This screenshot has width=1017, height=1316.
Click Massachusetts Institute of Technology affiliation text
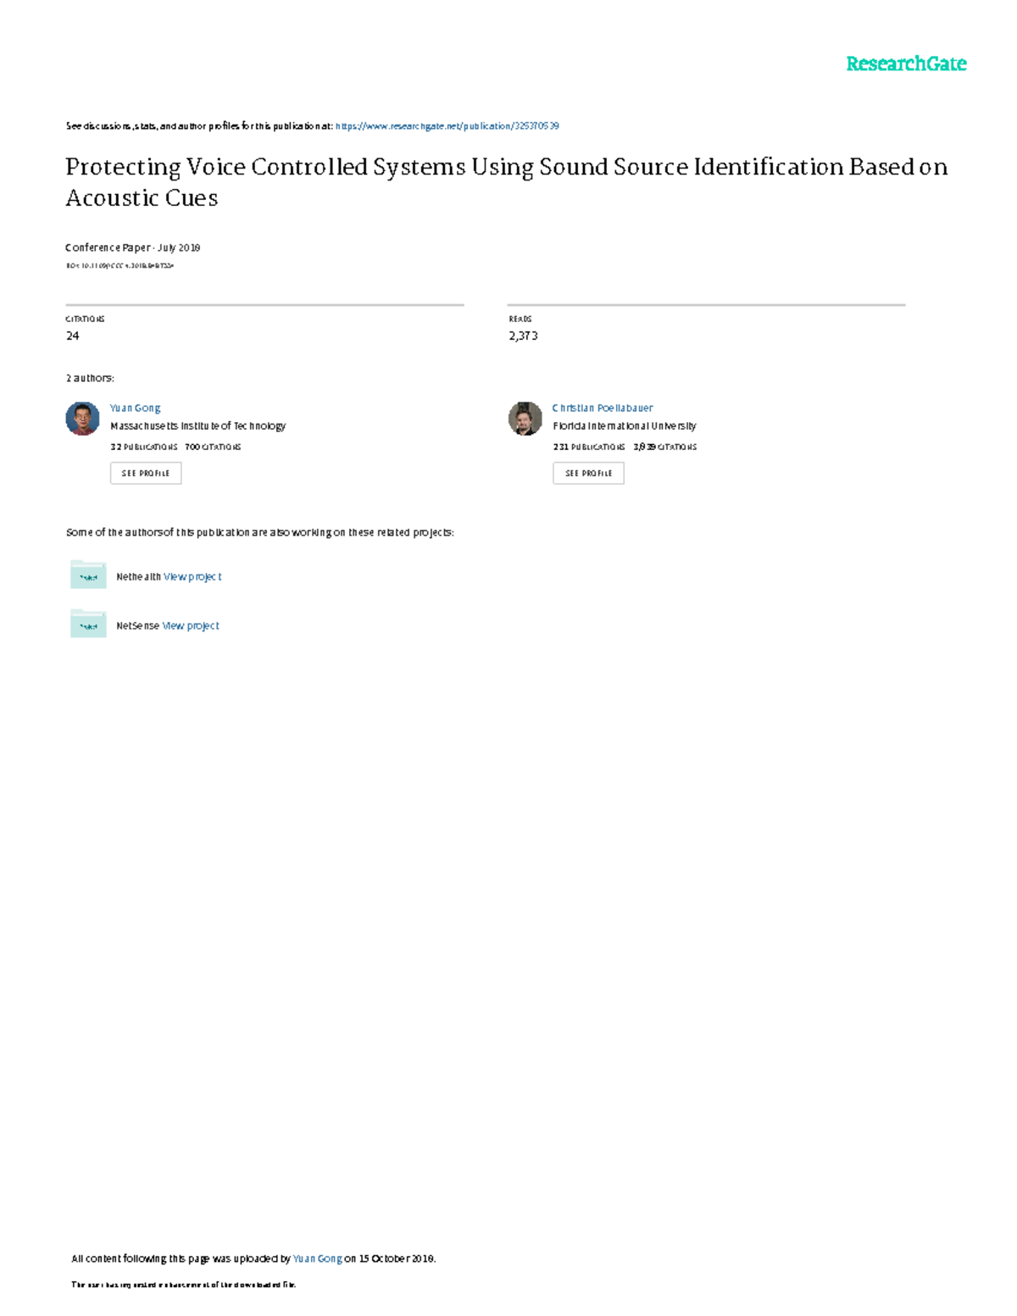click(x=197, y=426)
